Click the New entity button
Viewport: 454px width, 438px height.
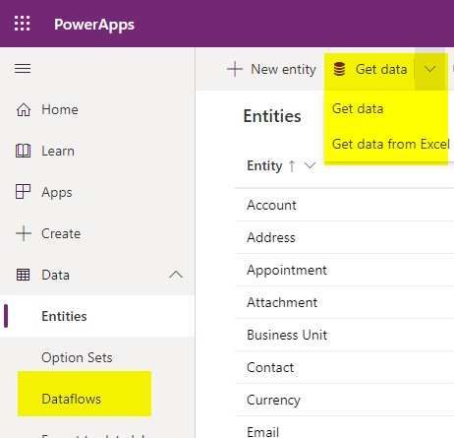271,69
